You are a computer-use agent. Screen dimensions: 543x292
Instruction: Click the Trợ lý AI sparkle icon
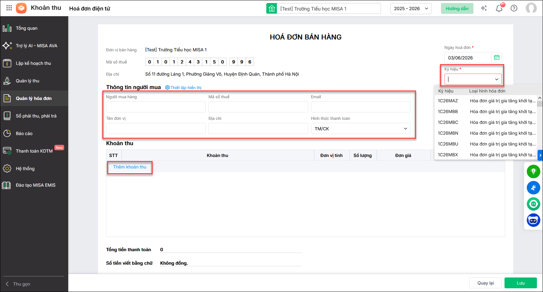coord(7,46)
